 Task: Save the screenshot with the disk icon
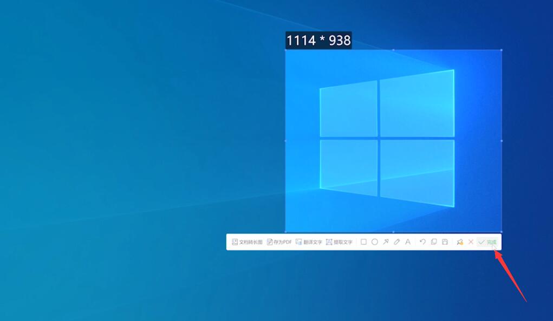point(445,242)
